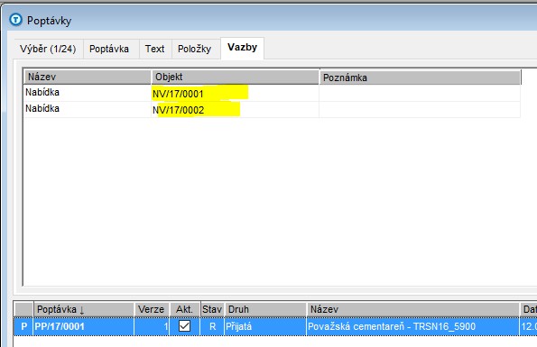The width and height of the screenshot is (537, 347).
Task: Click the Verze column header
Action: click(152, 309)
